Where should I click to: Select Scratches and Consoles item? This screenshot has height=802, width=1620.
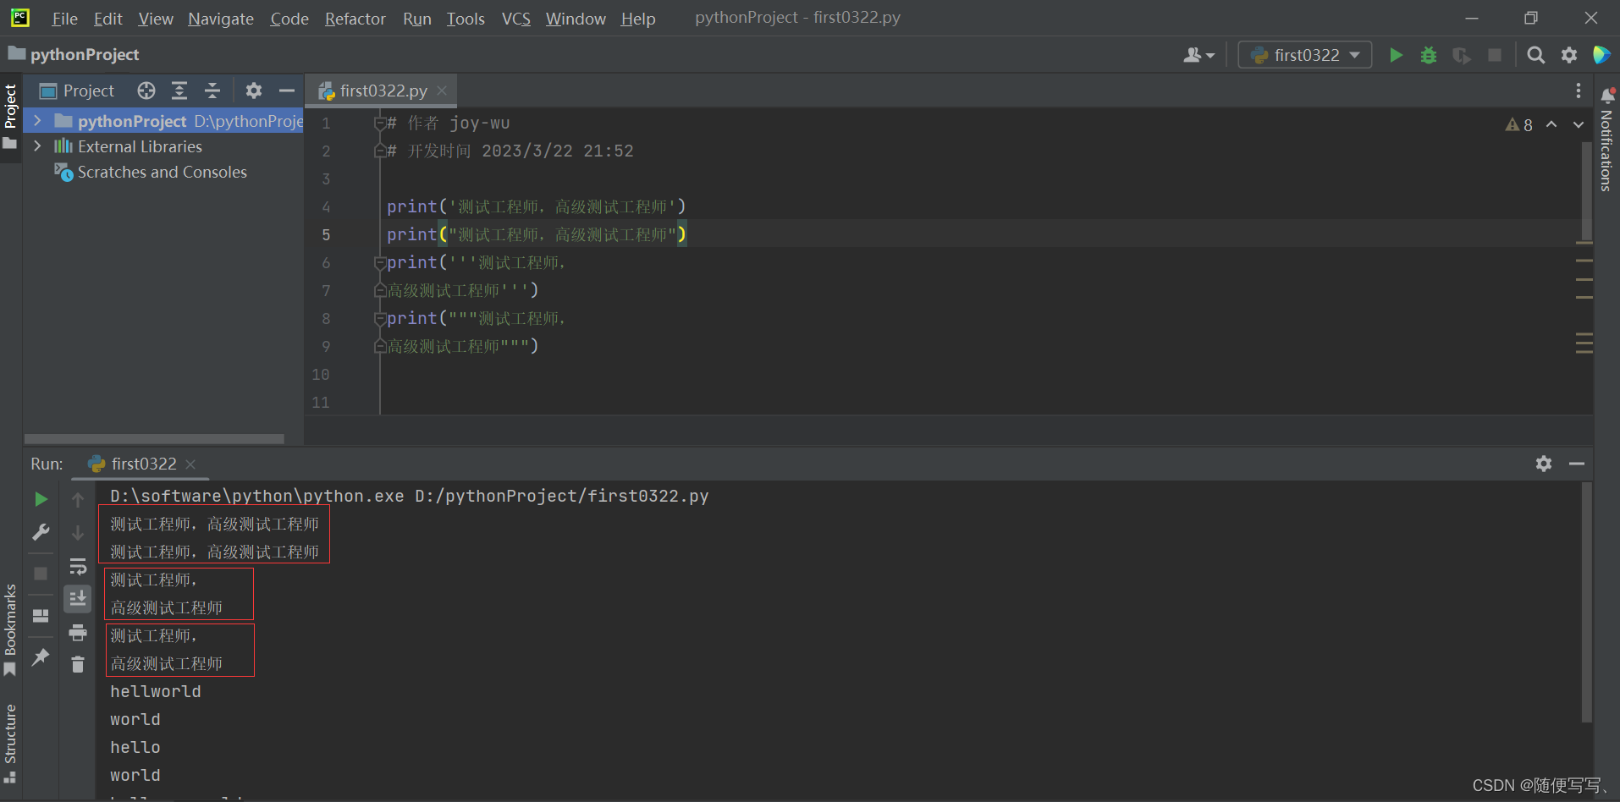pos(151,172)
